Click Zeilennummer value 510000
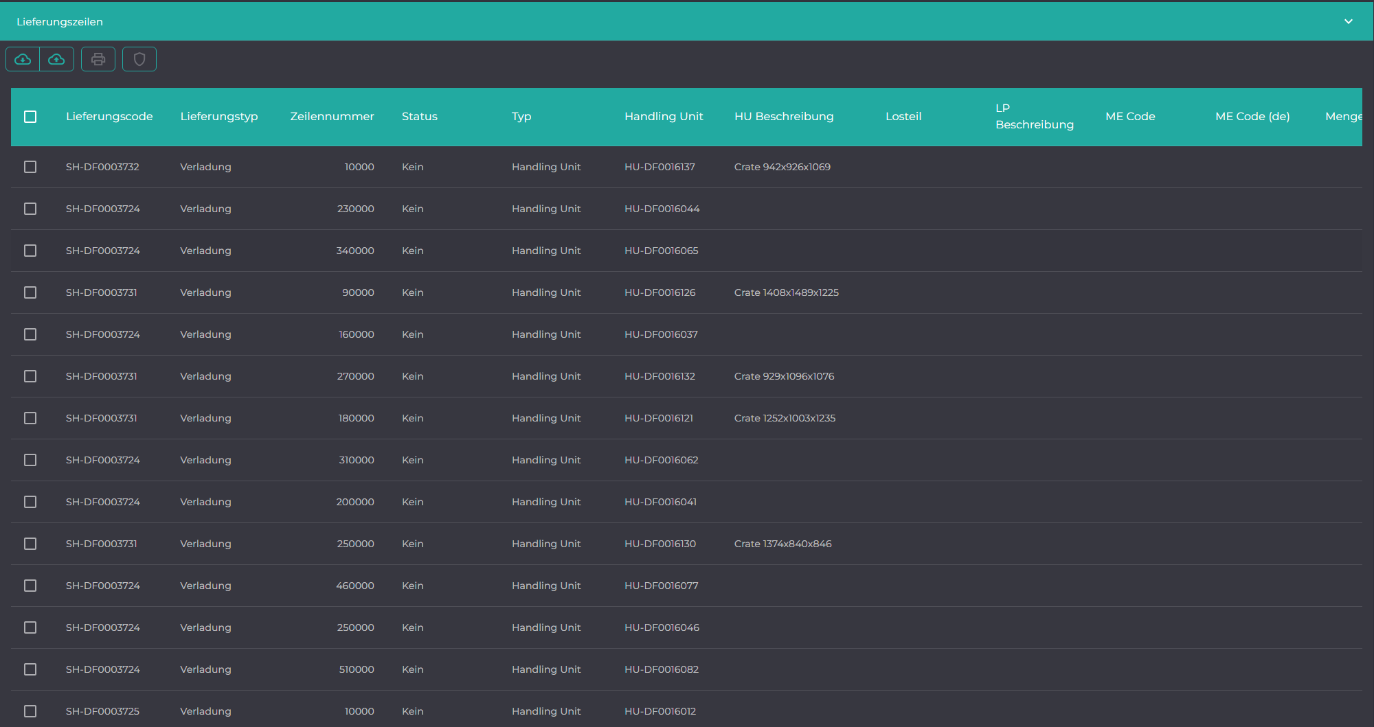Viewport: 1374px width, 727px height. [357, 669]
